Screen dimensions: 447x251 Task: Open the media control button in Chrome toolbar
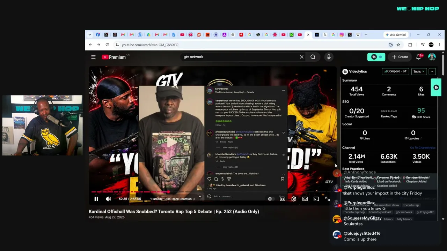(423, 45)
